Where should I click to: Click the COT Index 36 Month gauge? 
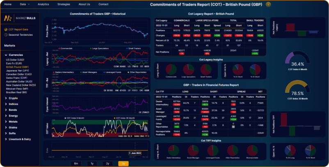tap(297, 87)
